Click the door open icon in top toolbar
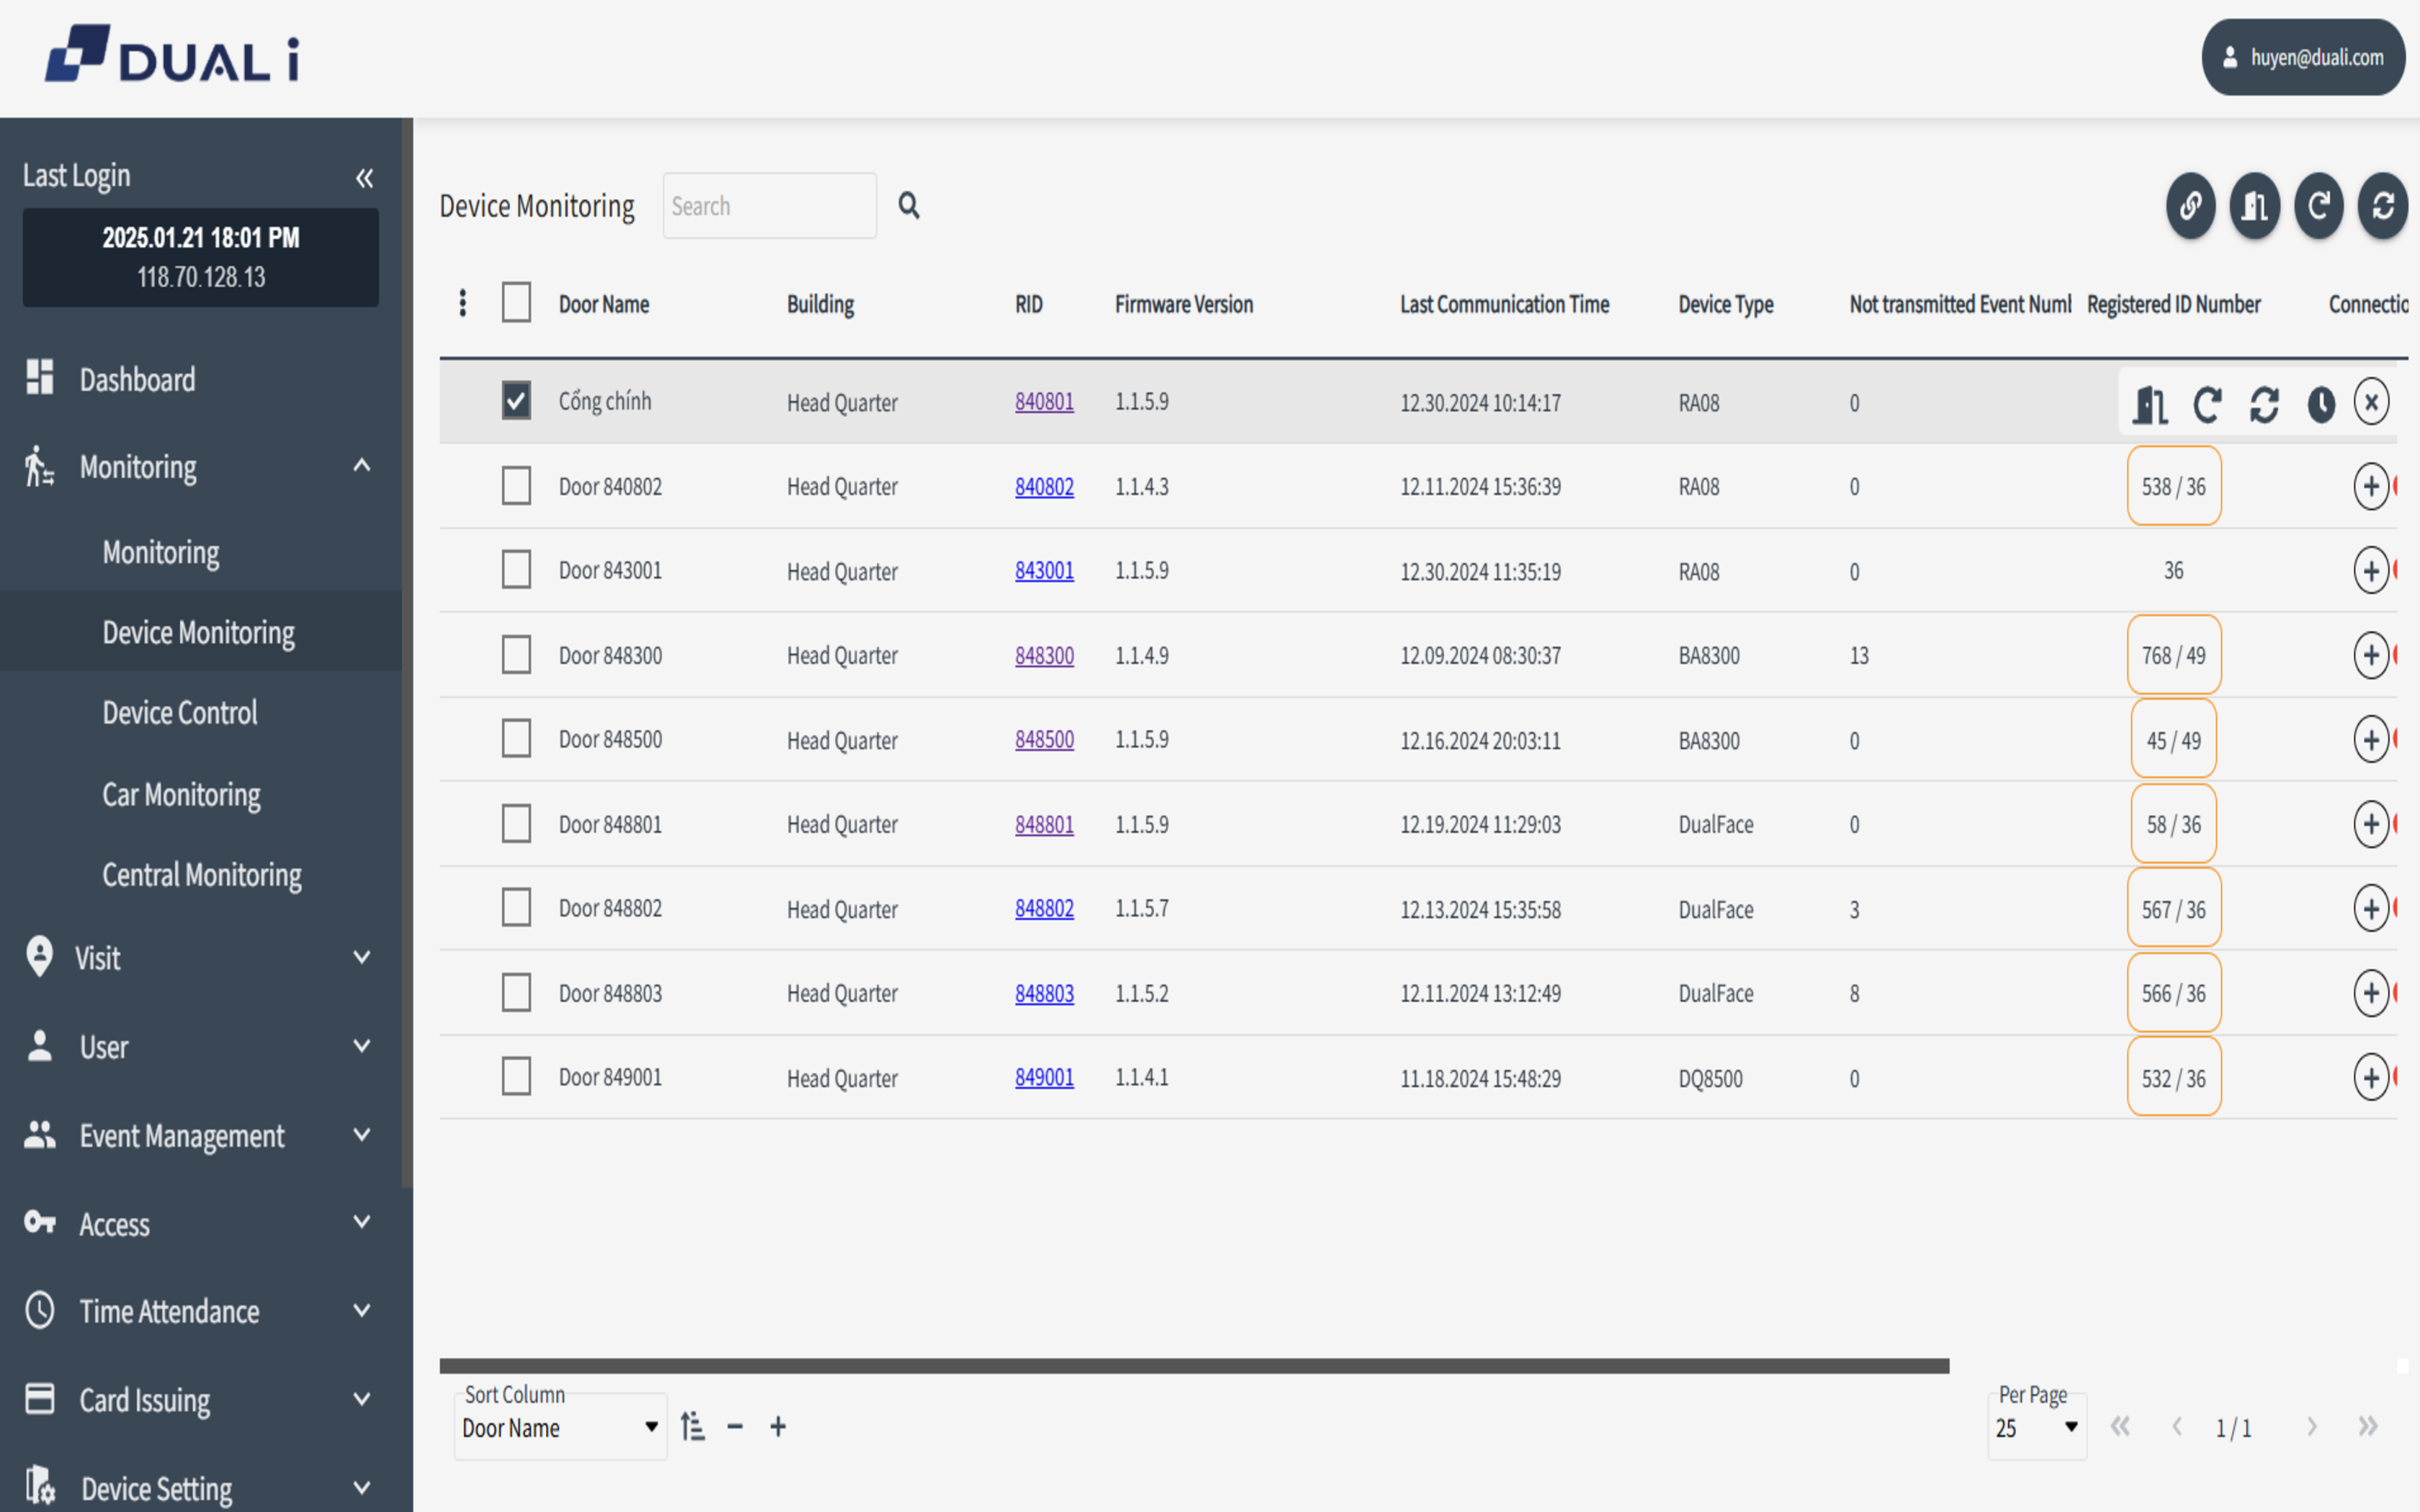2420x1512 pixels. click(x=2254, y=206)
